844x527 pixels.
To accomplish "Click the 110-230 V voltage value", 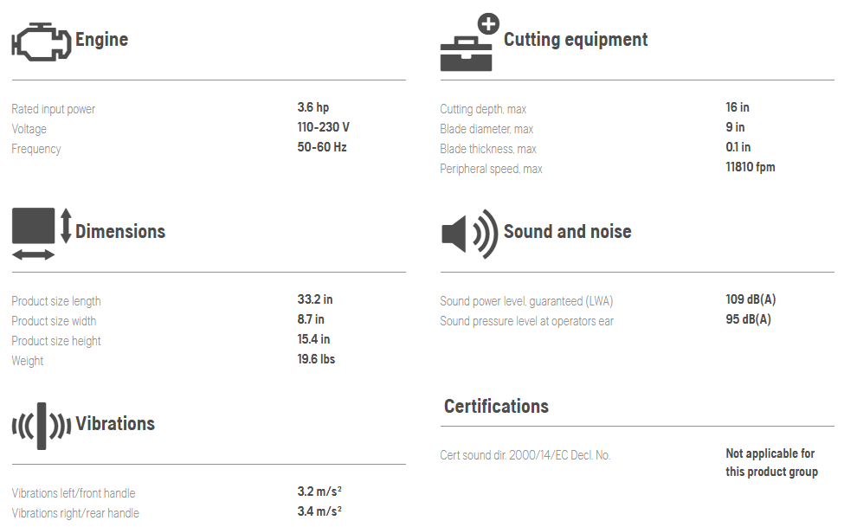I will click(323, 127).
